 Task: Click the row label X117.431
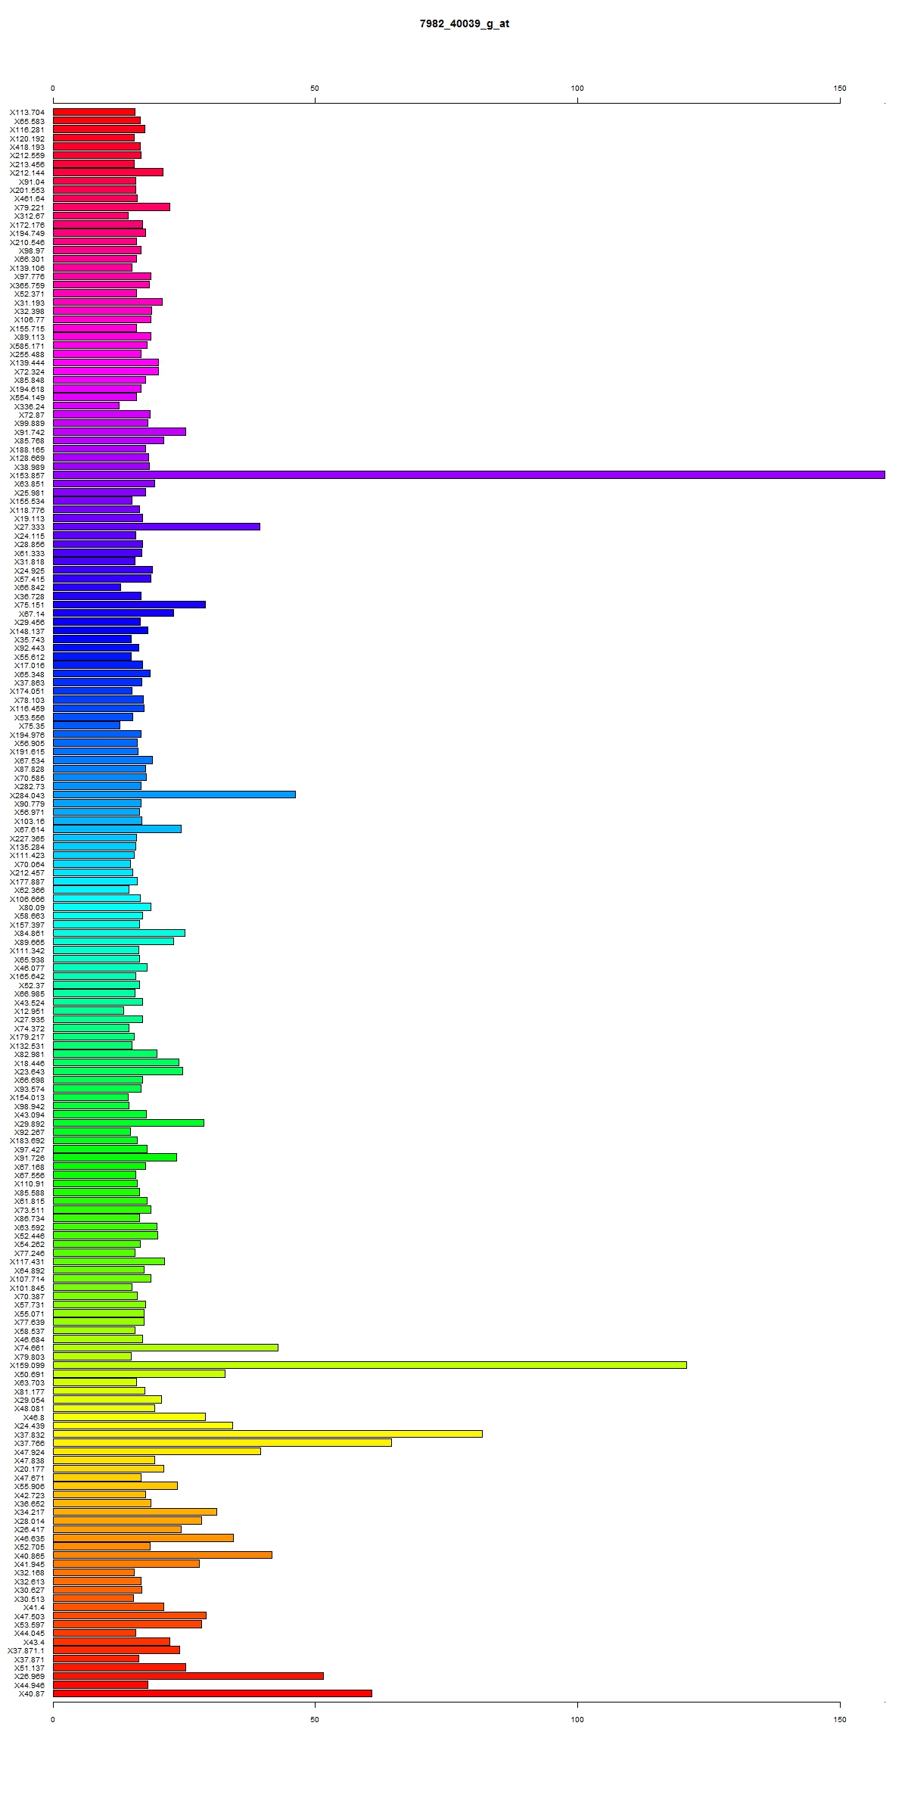click(x=27, y=1262)
